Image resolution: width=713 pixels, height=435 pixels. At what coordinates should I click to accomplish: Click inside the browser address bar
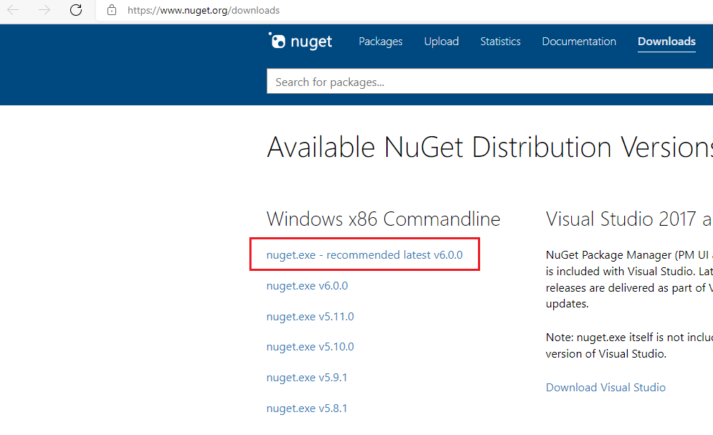click(203, 11)
